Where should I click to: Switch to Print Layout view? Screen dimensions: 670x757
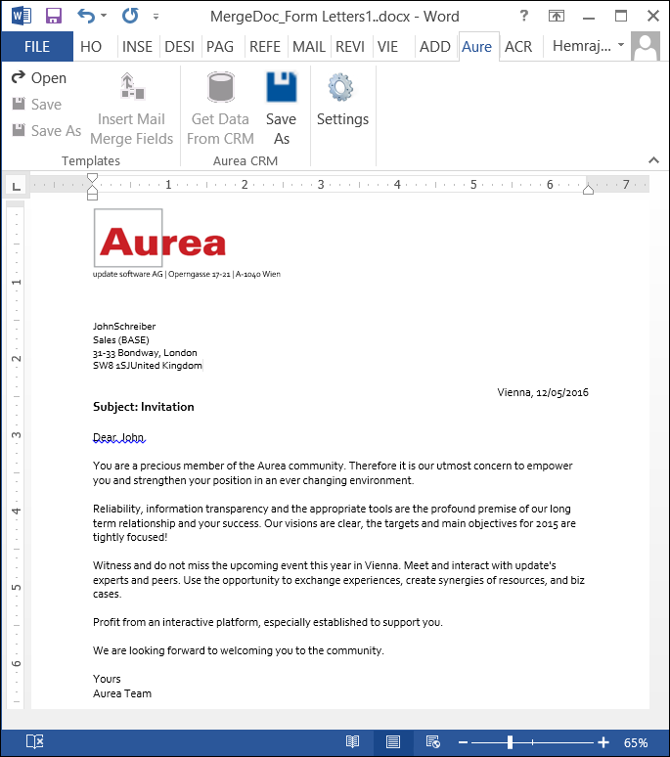(x=393, y=742)
